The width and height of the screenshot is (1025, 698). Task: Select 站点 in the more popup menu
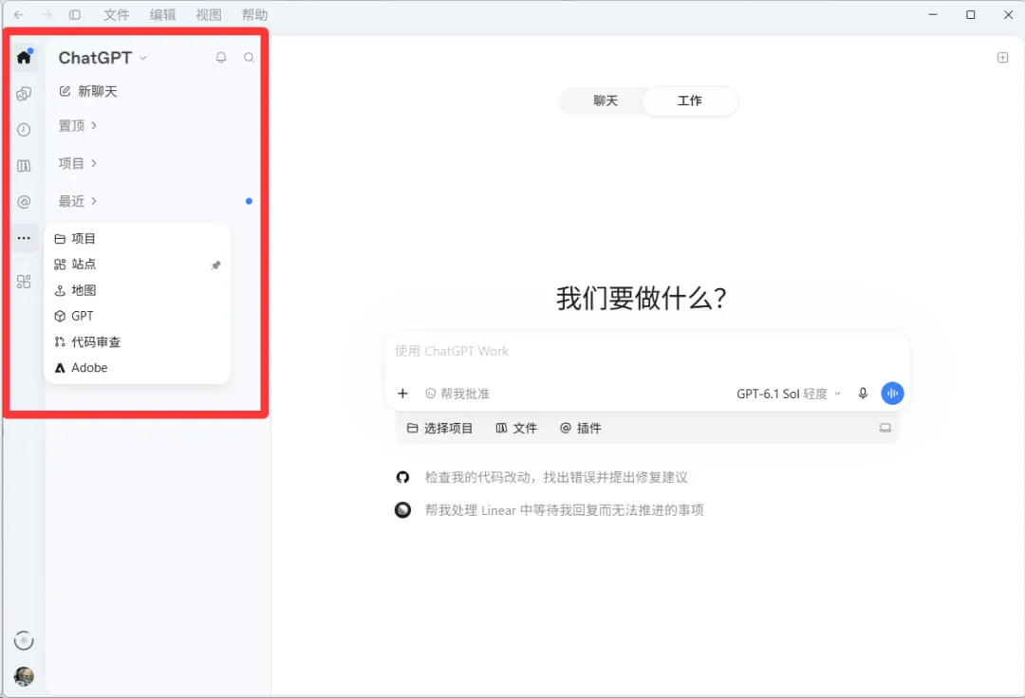click(x=138, y=265)
